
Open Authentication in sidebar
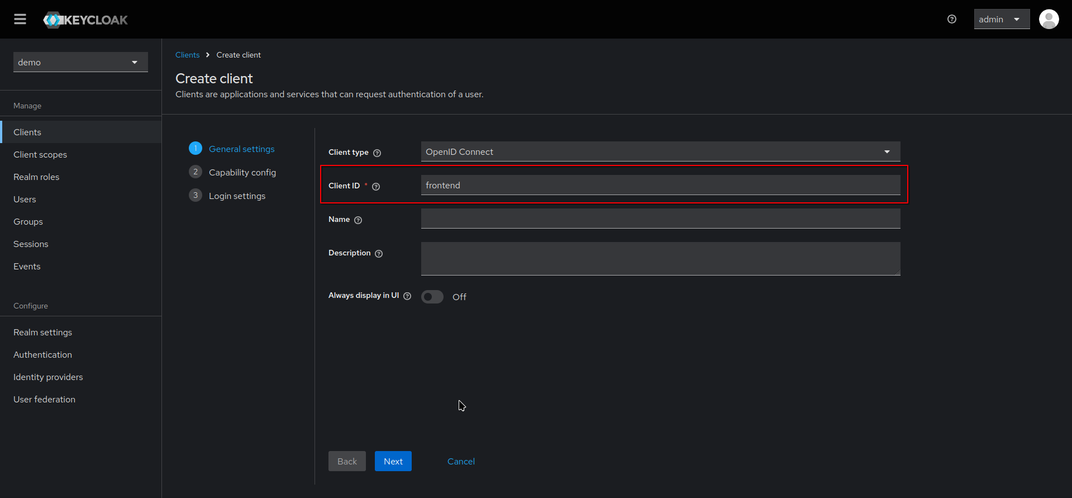[x=81, y=354]
